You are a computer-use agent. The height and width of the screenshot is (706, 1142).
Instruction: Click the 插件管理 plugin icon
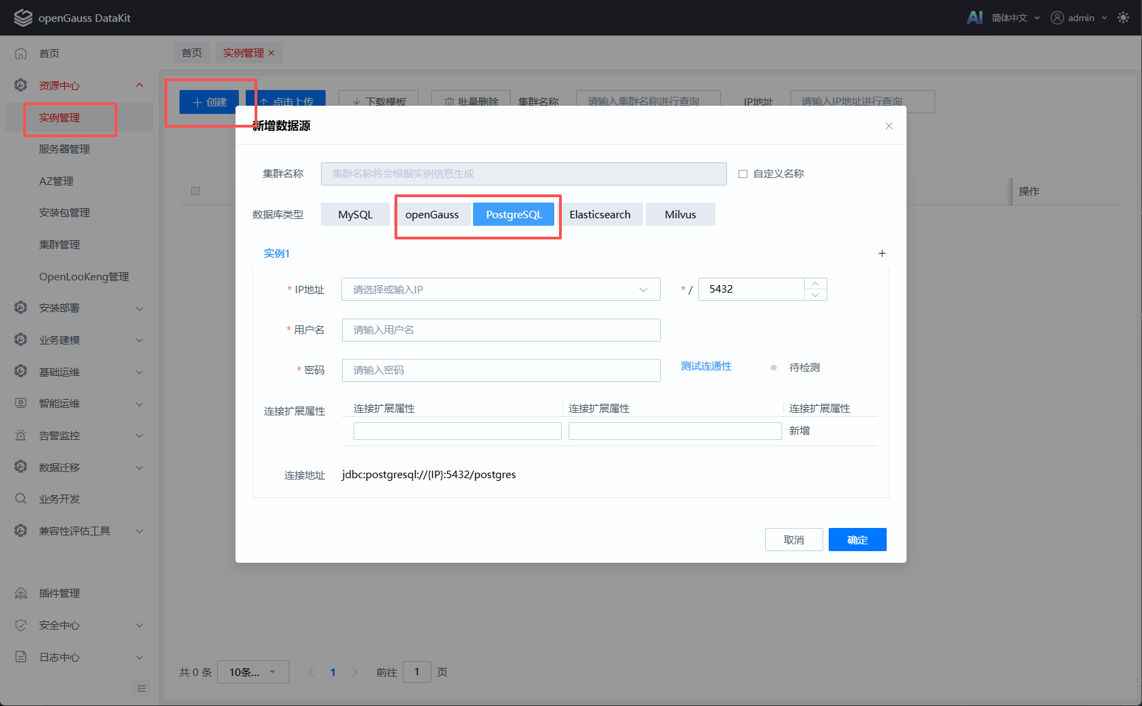[x=21, y=593]
